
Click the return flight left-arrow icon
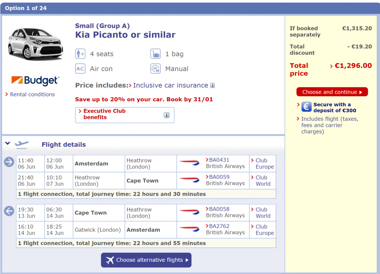(x=9, y=211)
